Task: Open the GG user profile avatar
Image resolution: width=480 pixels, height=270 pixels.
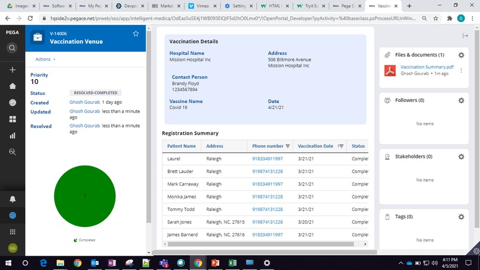Action: (x=13, y=248)
